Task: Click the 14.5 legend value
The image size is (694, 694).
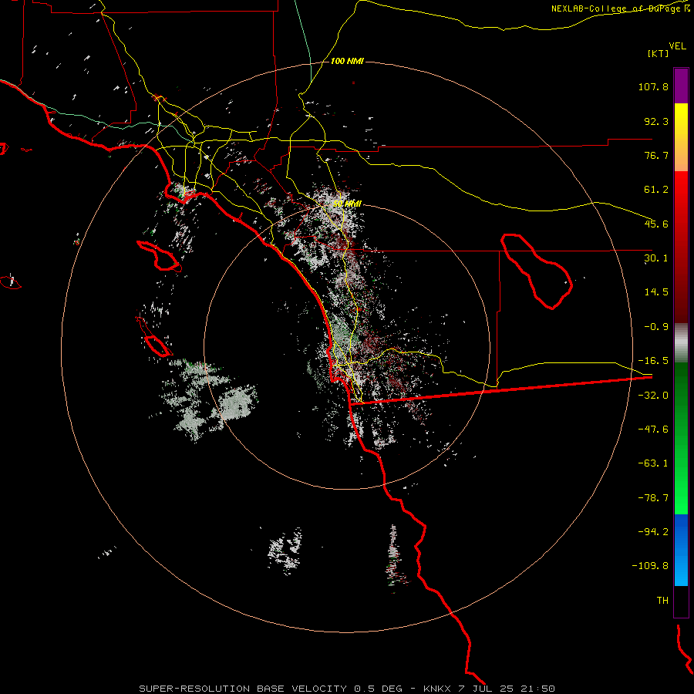Action: (656, 292)
